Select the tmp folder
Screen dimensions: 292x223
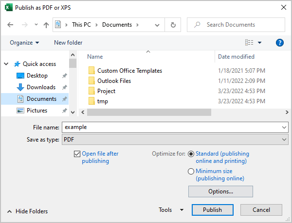tap(102, 101)
